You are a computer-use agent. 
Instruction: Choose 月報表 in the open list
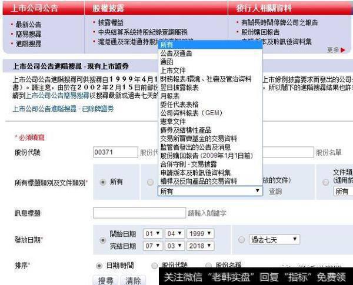tap(169, 94)
